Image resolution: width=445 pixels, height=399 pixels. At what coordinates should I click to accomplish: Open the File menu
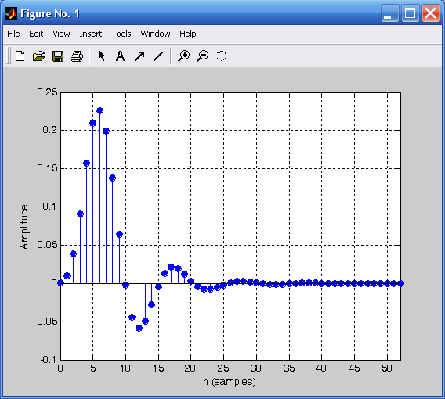tap(13, 34)
